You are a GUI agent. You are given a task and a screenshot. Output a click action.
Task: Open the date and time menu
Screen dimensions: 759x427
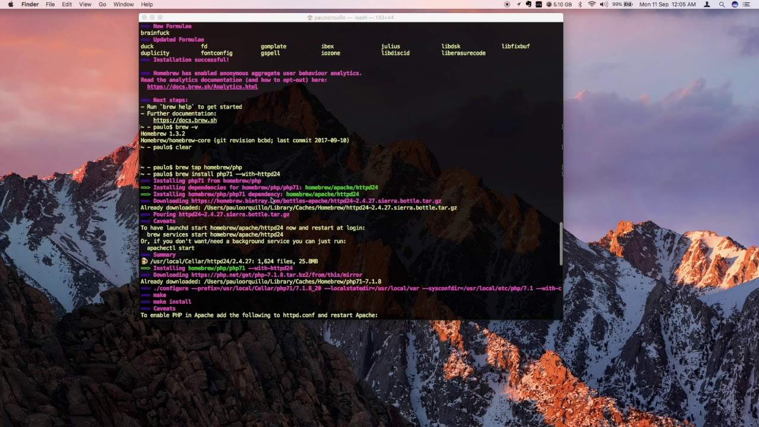668,4
